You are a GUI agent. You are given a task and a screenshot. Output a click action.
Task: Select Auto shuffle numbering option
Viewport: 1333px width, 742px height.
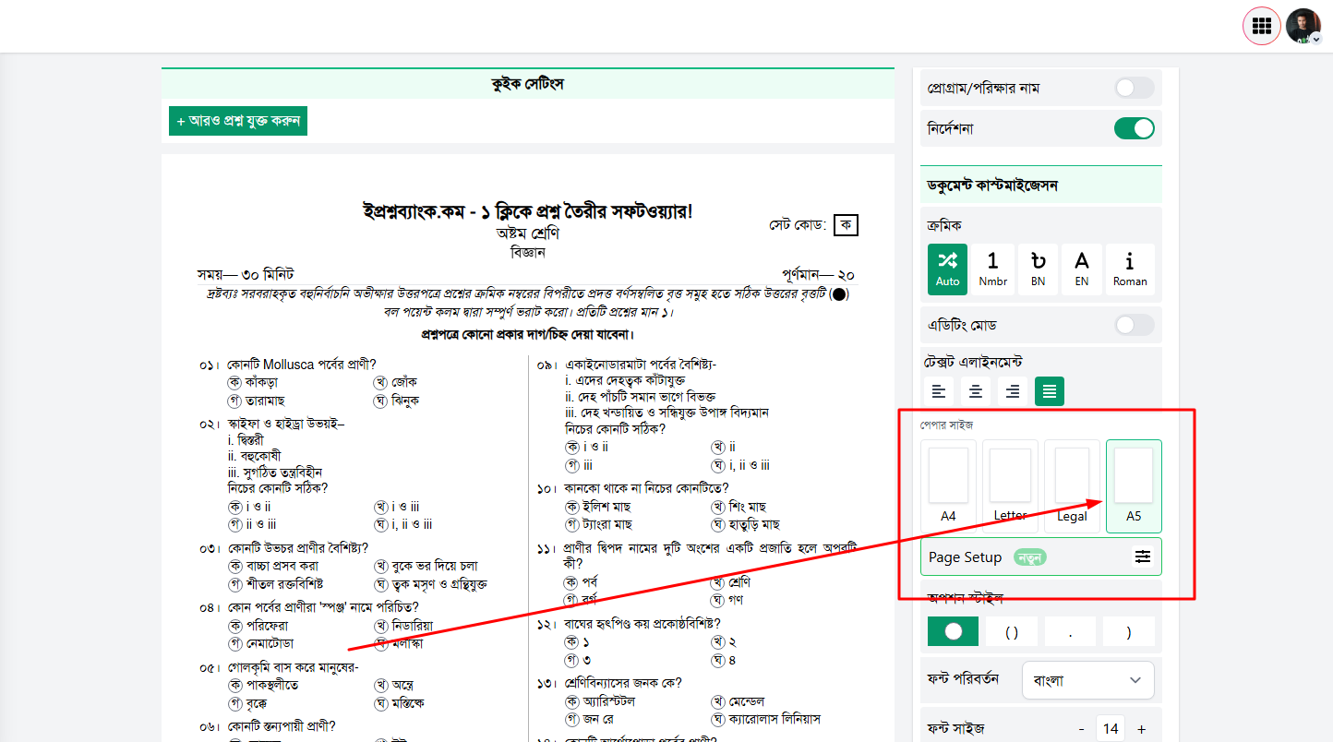click(948, 269)
